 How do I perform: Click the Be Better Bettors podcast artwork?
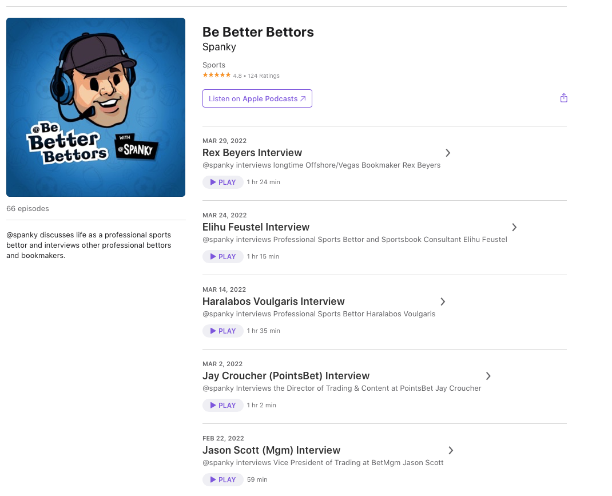click(96, 108)
